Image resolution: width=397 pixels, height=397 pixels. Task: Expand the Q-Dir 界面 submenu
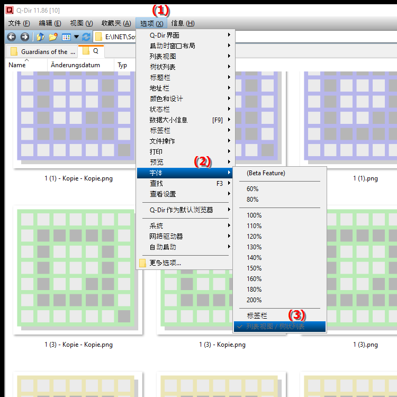185,35
